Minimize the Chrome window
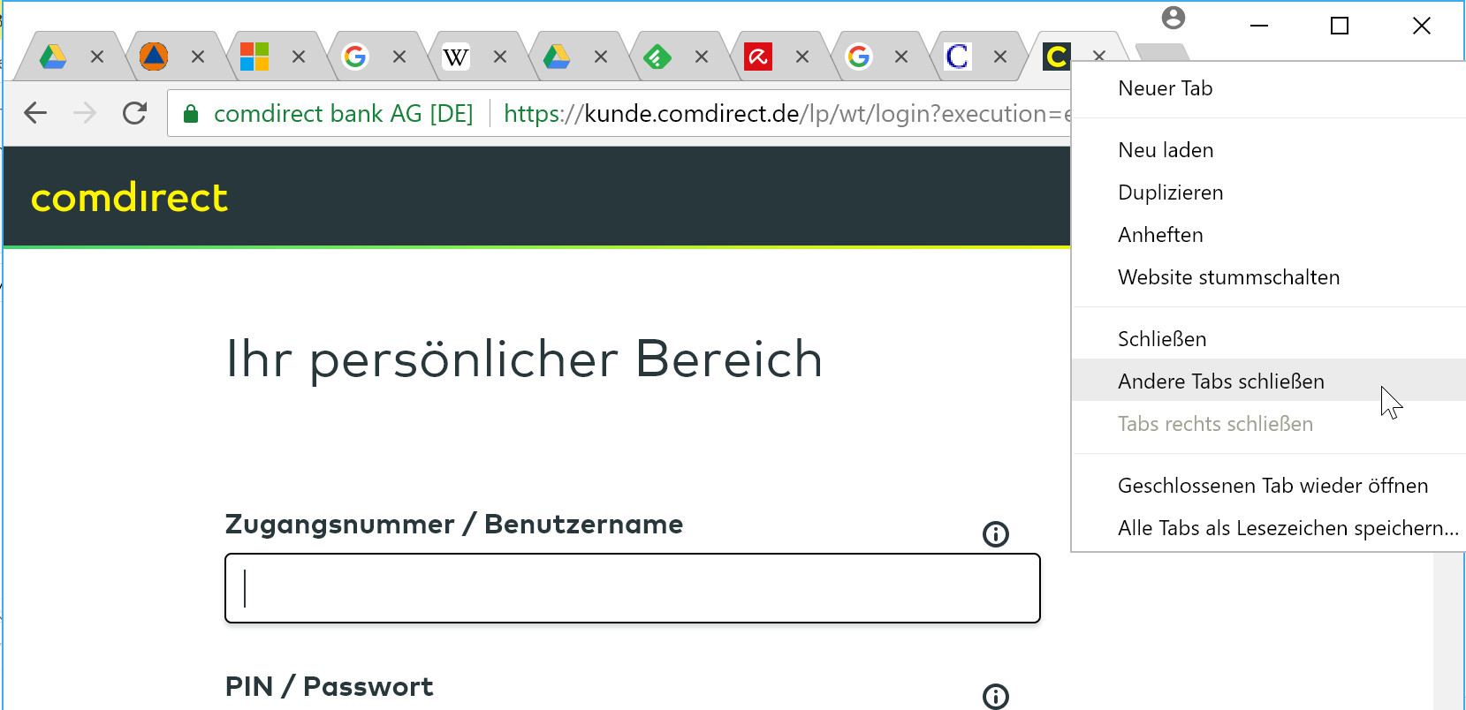 (x=1259, y=26)
